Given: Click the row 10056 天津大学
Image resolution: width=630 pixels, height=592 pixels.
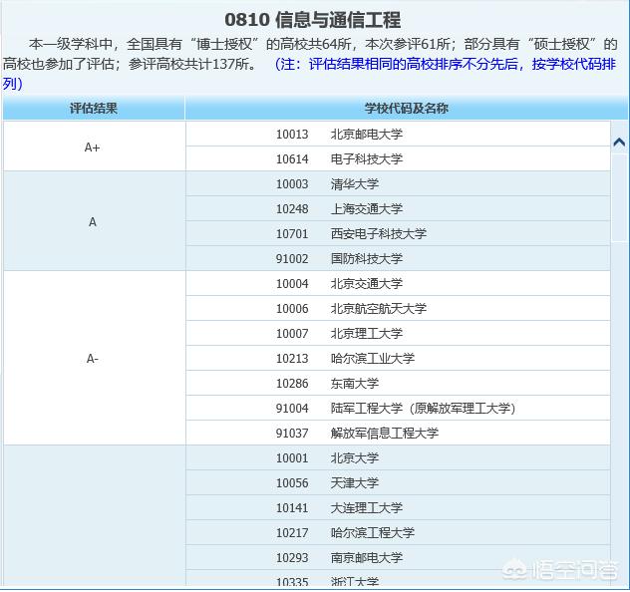Looking at the screenshot, I should pos(398,482).
